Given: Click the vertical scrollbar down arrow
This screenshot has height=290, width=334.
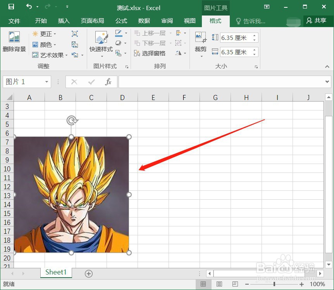Looking at the screenshot, I should pos(329,264).
